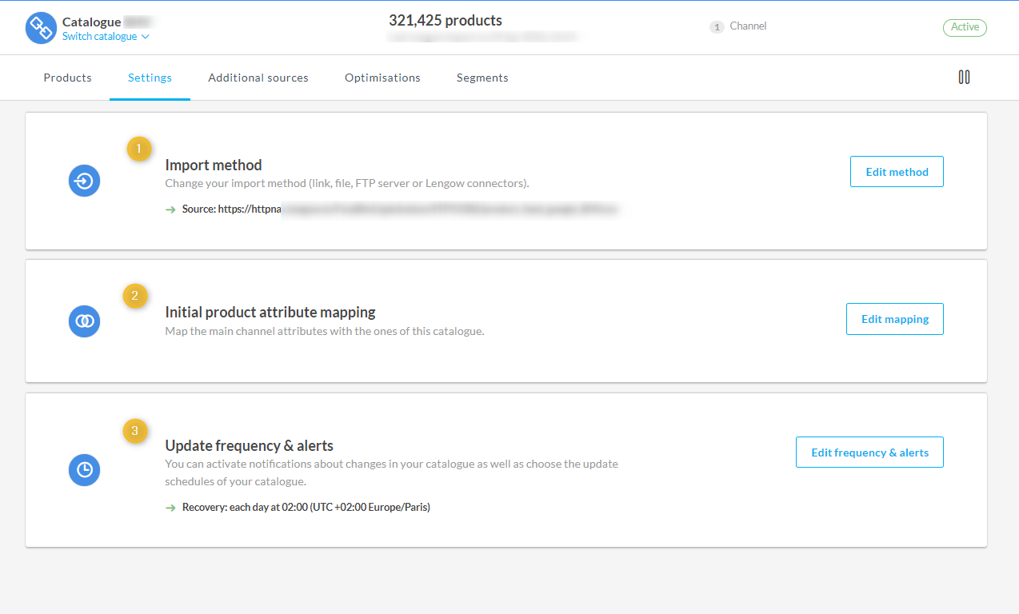
Task: Open the Additional sources tab
Action: tap(258, 78)
